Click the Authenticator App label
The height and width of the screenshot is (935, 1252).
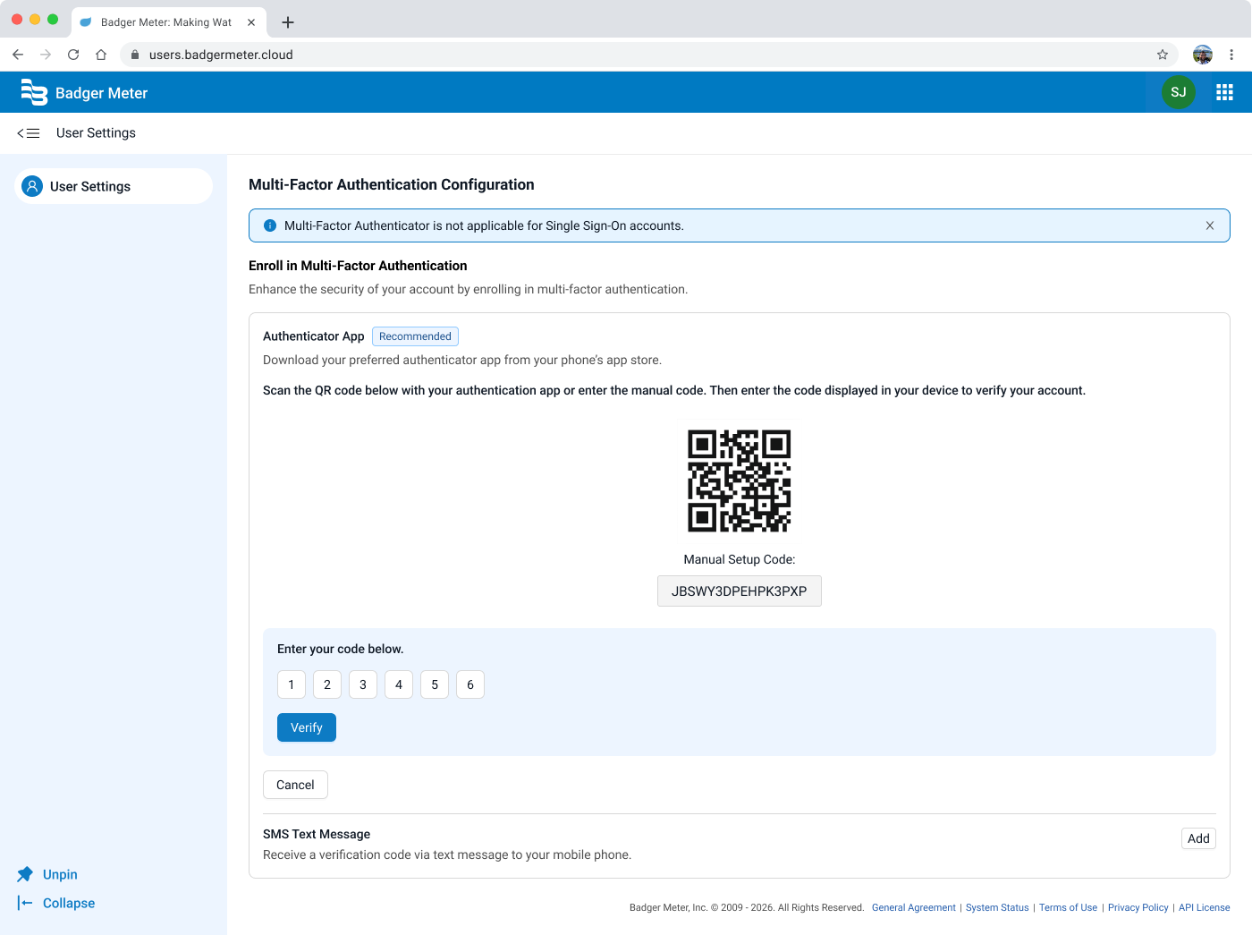314,336
